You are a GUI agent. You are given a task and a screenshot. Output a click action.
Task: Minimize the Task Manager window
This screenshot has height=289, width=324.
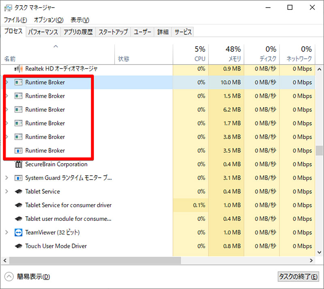click(268, 8)
